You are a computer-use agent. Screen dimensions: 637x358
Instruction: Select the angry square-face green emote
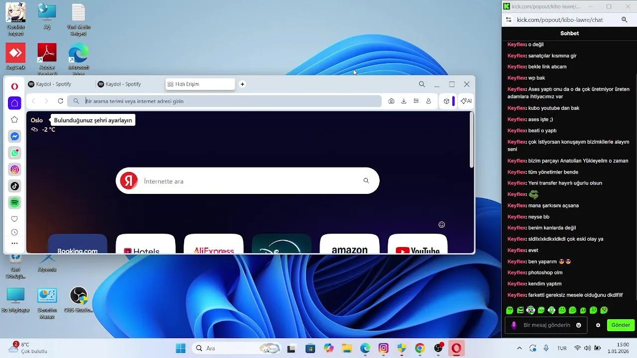click(x=520, y=310)
